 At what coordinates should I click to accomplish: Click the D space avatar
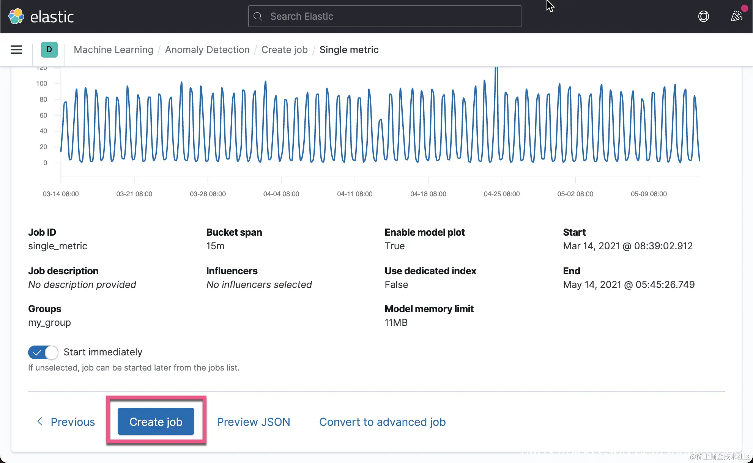click(x=49, y=50)
